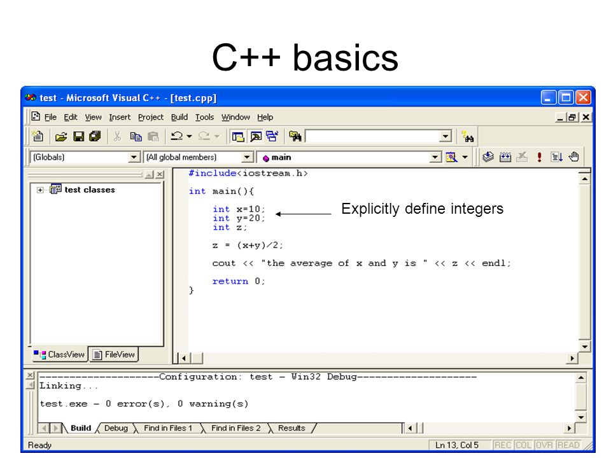This screenshot has height=458, width=611.
Task: Click the Copy icon in toolbar
Action: pyautogui.click(x=136, y=136)
